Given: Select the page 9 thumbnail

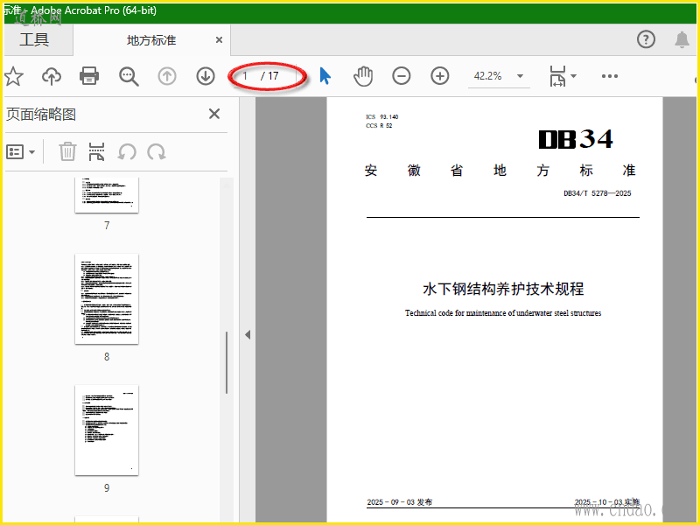Looking at the screenshot, I should click(x=107, y=430).
